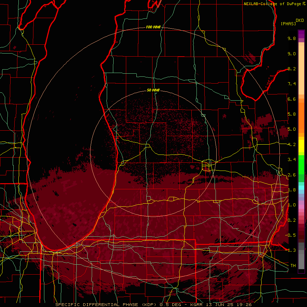Click the 100 NMI range ring label
Image resolution: width=307 pixels, height=307 pixels.
click(x=153, y=27)
